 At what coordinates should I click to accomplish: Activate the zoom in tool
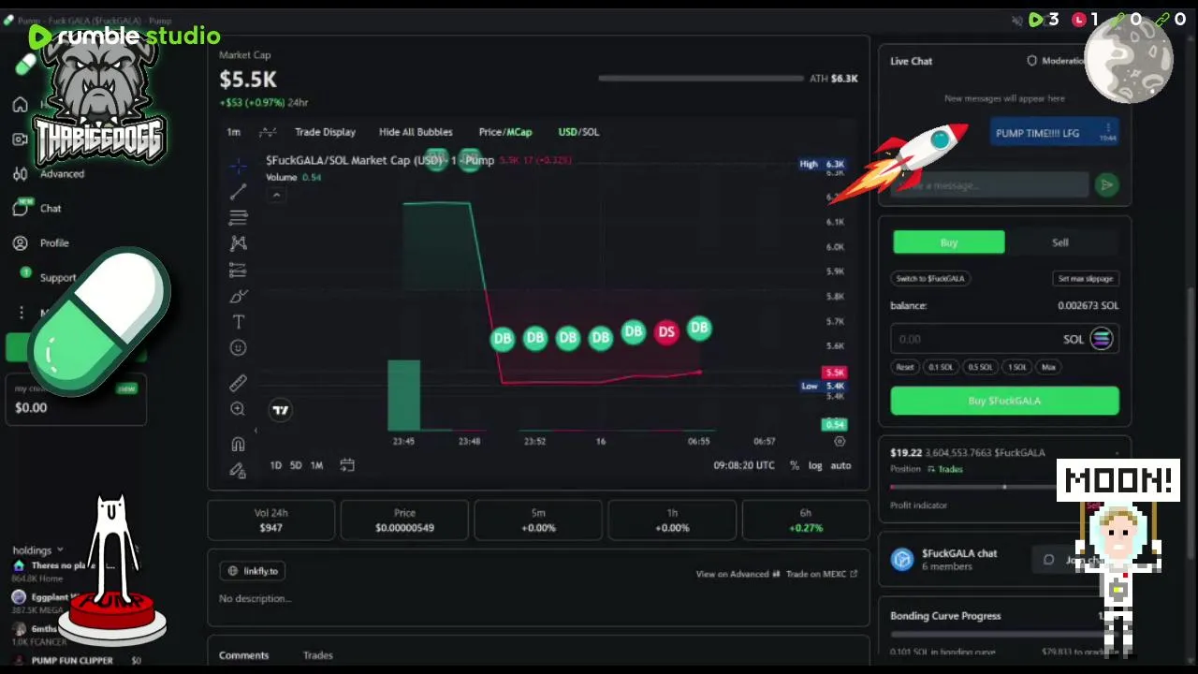[x=238, y=409]
